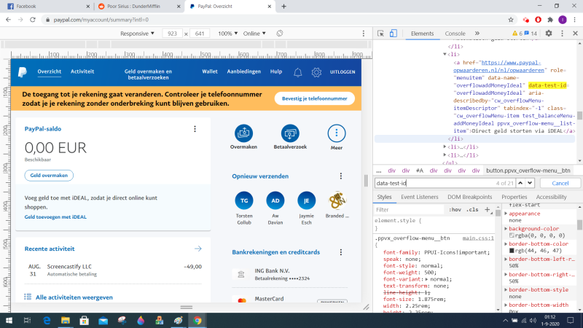Click the border-bottom-color black swatch

click(x=512, y=251)
